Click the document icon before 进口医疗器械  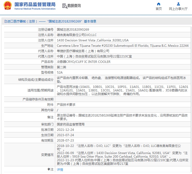(5, 21)
